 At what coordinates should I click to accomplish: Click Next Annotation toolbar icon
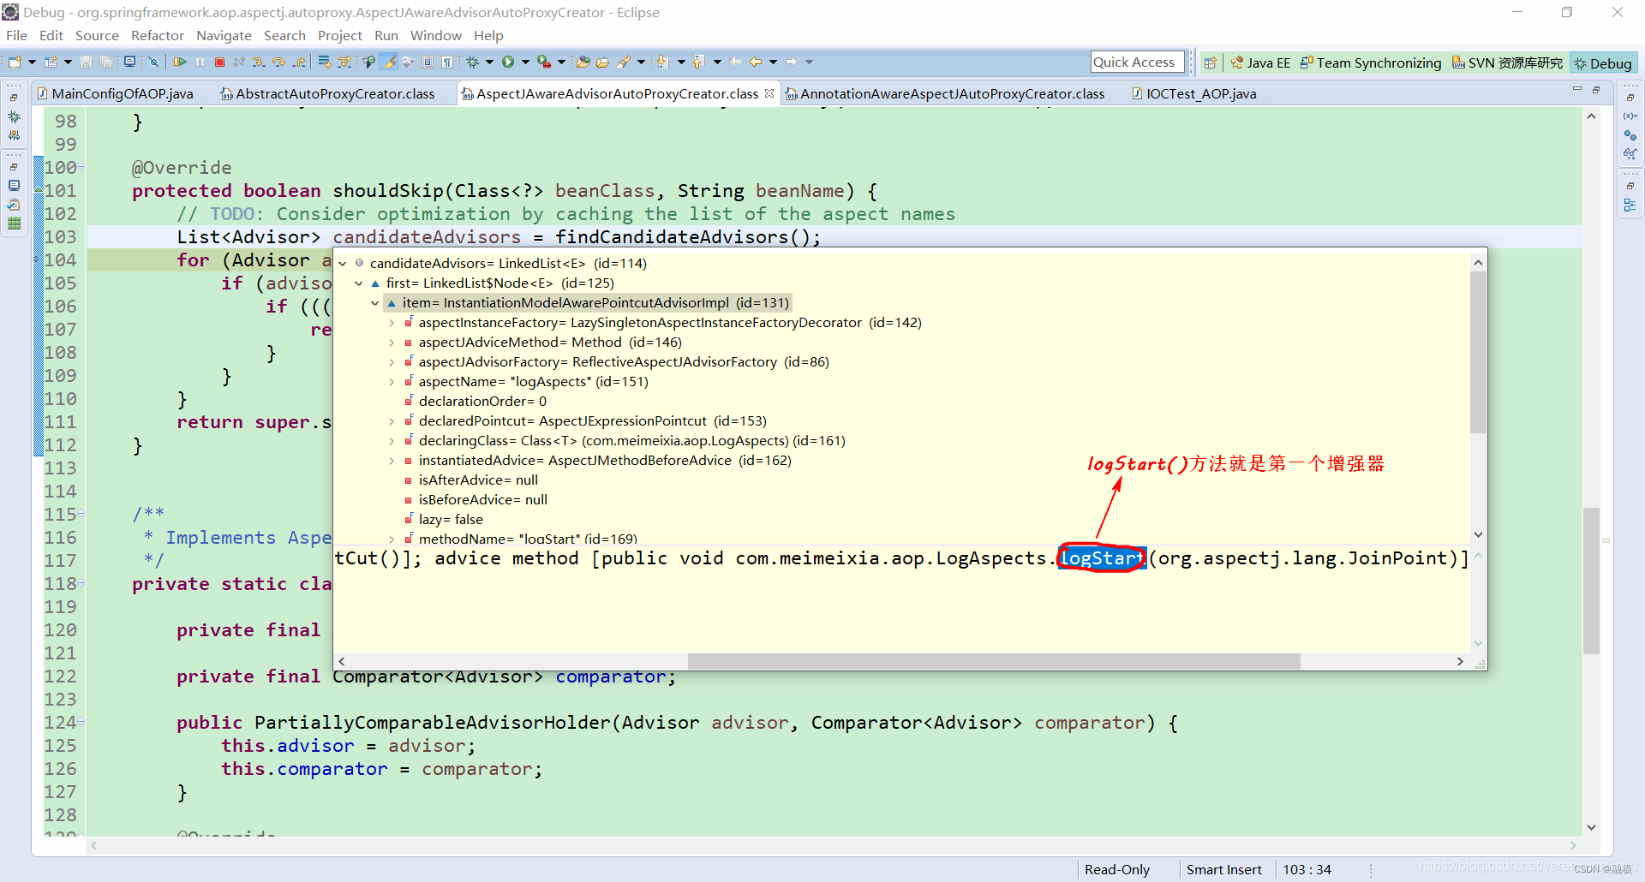coord(661,62)
